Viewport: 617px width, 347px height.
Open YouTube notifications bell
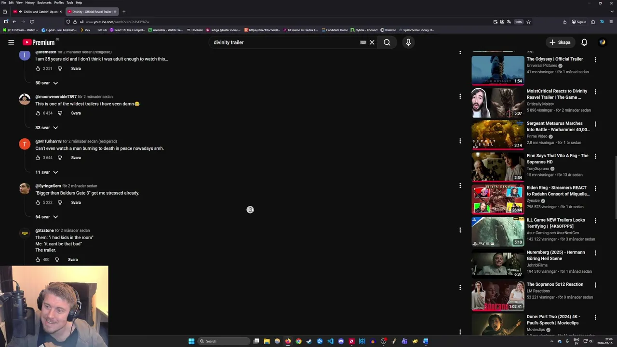pyautogui.click(x=584, y=42)
